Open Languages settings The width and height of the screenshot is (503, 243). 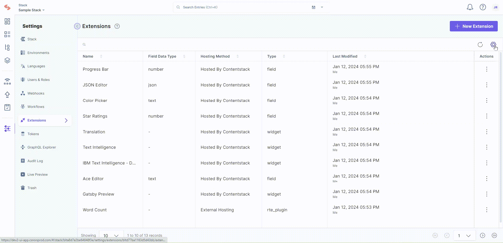(45, 66)
